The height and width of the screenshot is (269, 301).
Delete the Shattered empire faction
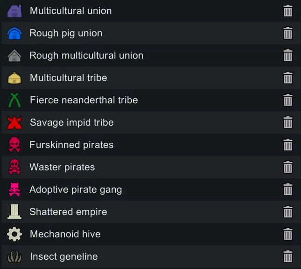click(288, 212)
